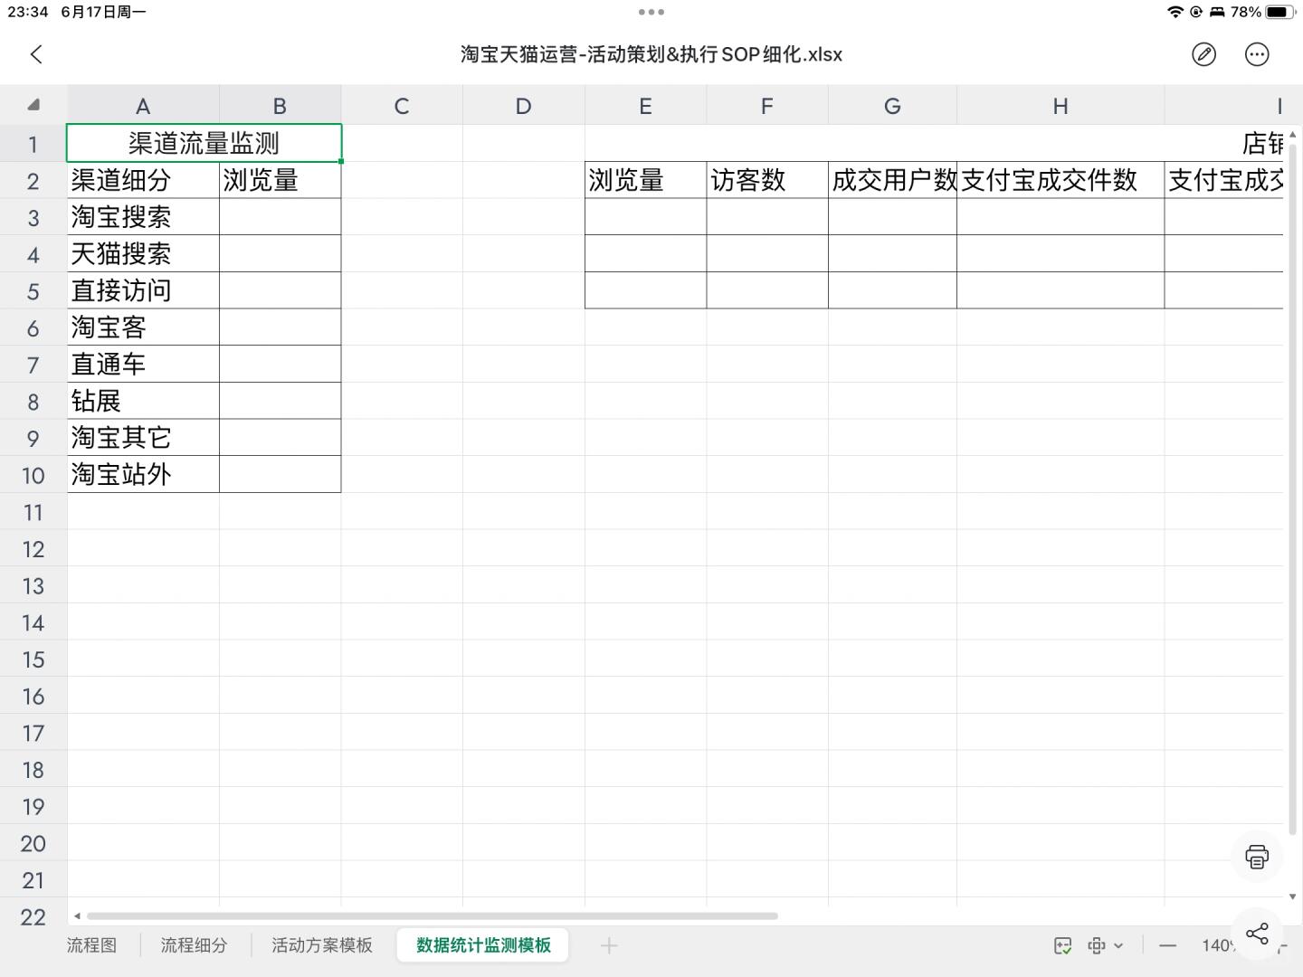Open the 140% zoom level value

coord(1218,945)
